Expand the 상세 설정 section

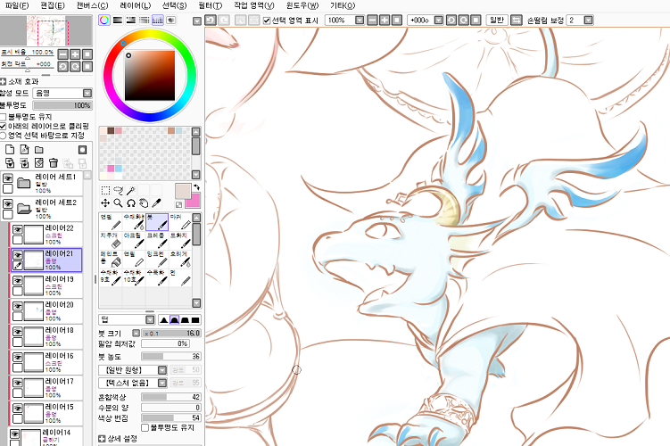[103, 439]
